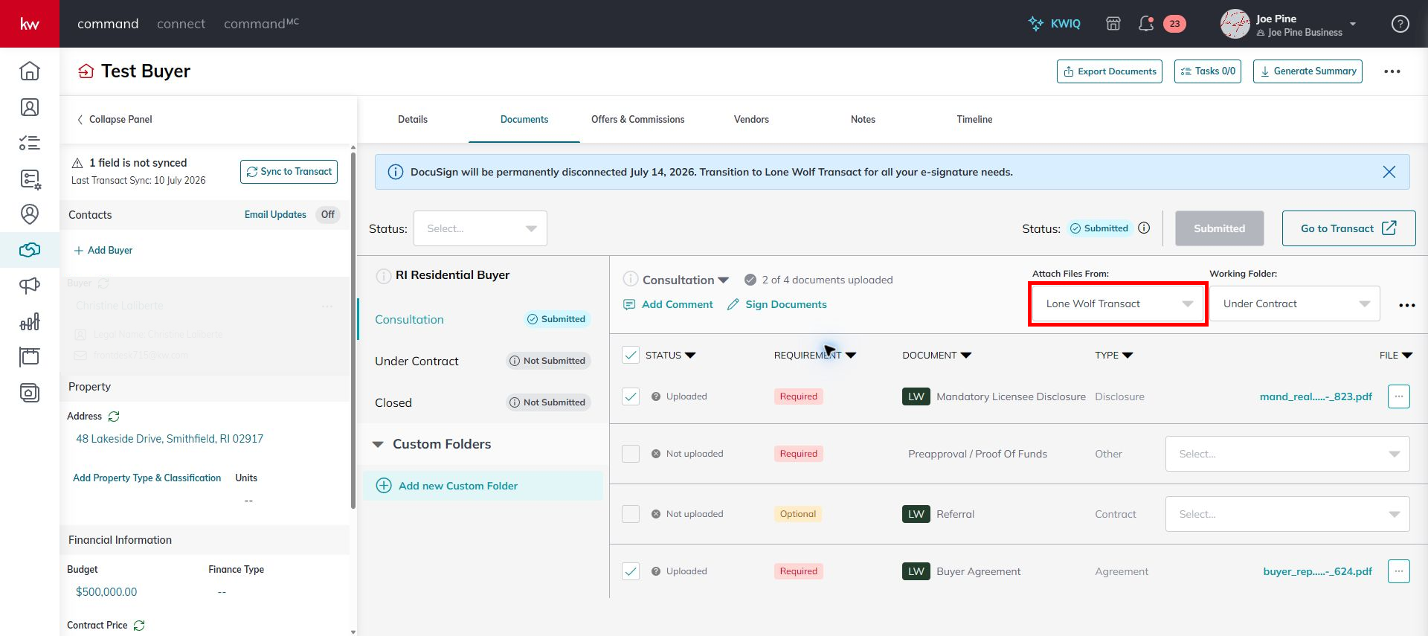Screen dimensions: 1428x636
Task: Switch to the Notes tab
Action: (x=863, y=119)
